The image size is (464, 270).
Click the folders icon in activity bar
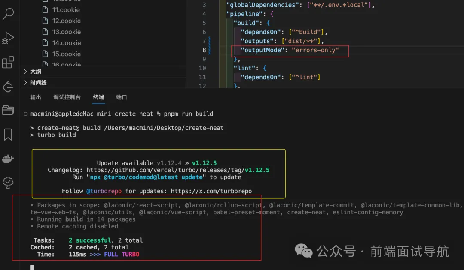(8, 110)
